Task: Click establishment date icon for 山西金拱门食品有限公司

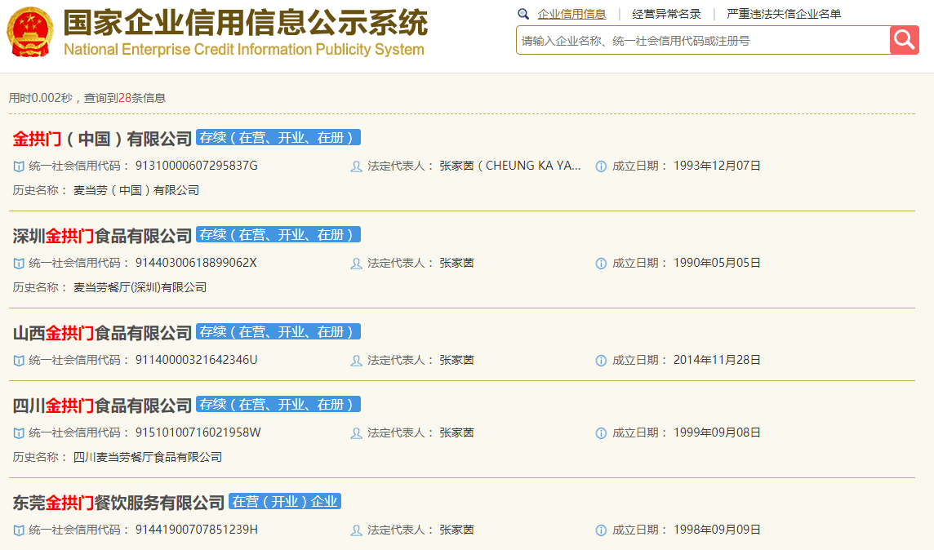Action: click(601, 361)
